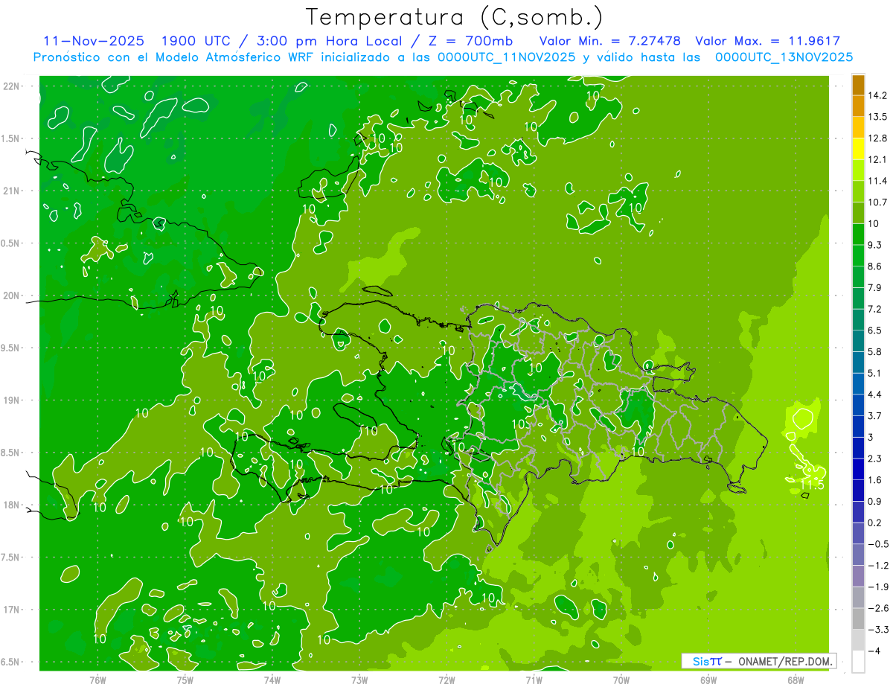Screen dimensions: 893x690
Task: Click the legend value "-4"
Action: tap(875, 651)
